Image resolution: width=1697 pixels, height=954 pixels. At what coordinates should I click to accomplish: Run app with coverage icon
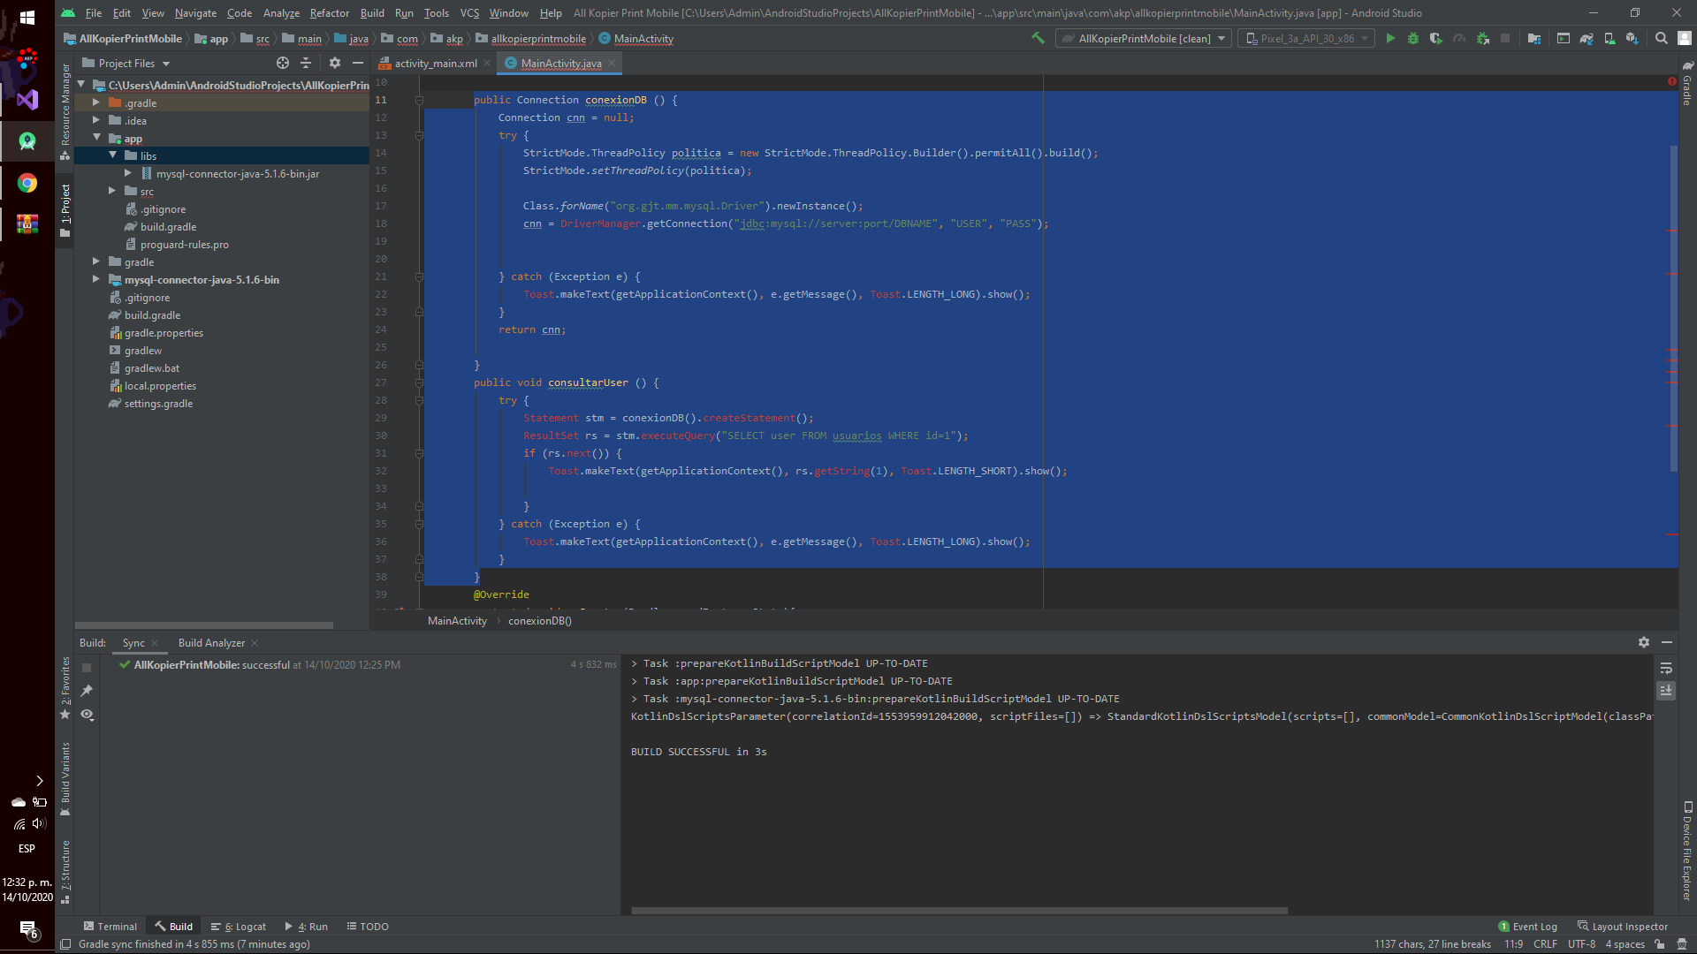(1435, 38)
